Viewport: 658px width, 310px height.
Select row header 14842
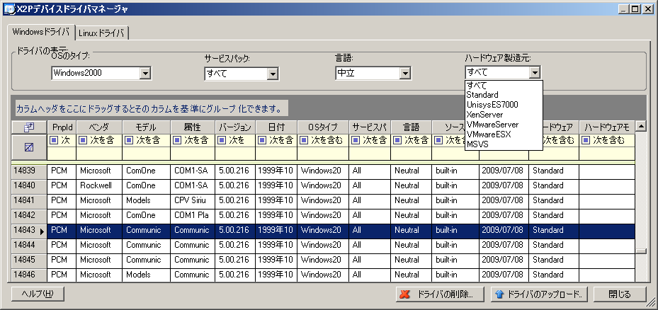(x=29, y=215)
